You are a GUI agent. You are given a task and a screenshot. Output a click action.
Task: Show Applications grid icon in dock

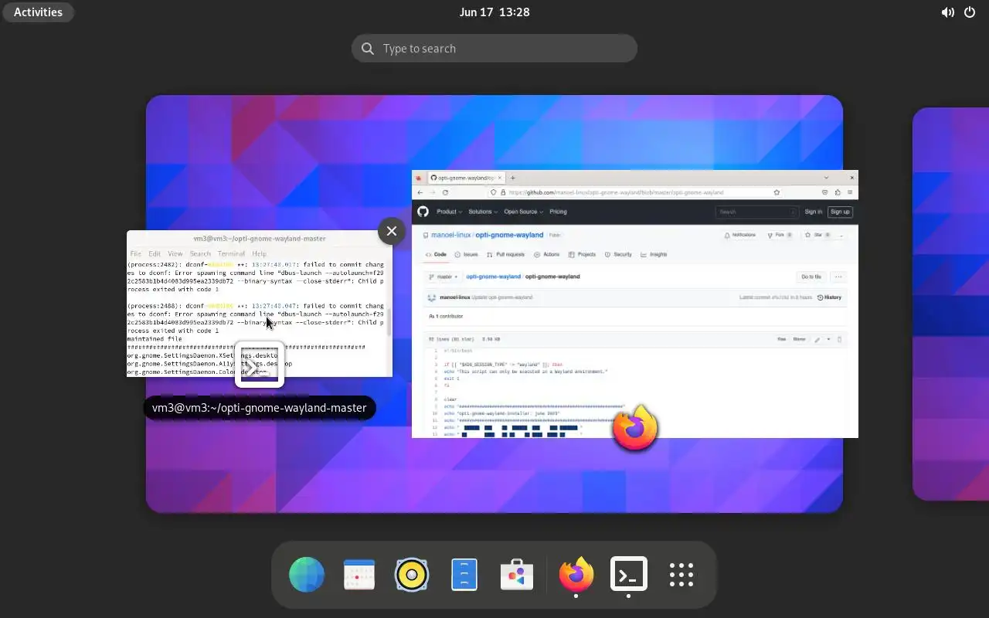pos(681,575)
